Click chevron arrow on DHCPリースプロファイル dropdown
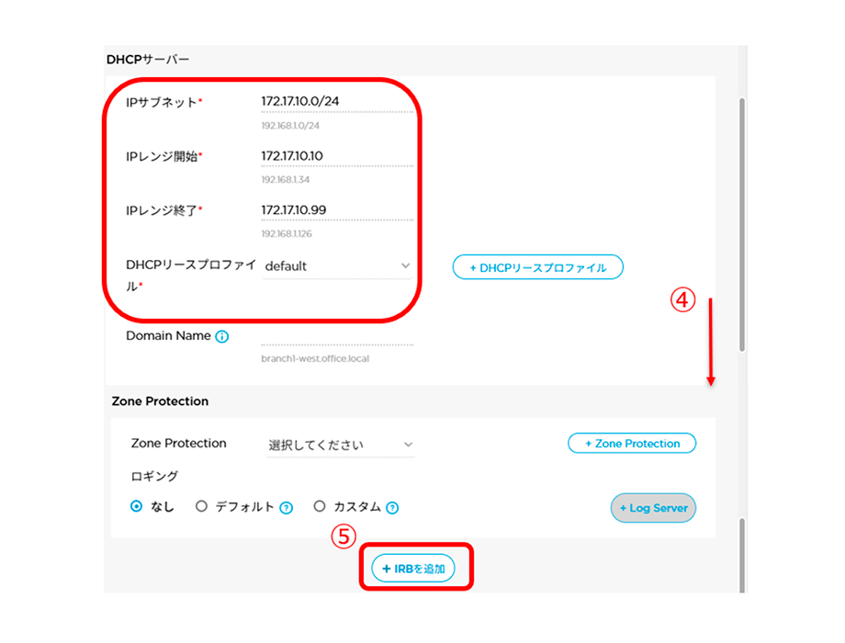The height and width of the screenshot is (643, 845). point(405,266)
